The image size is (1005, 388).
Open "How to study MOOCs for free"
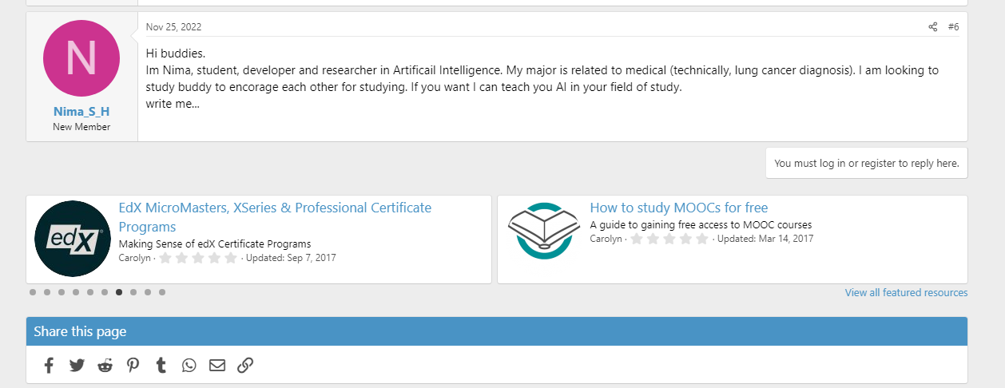[678, 208]
